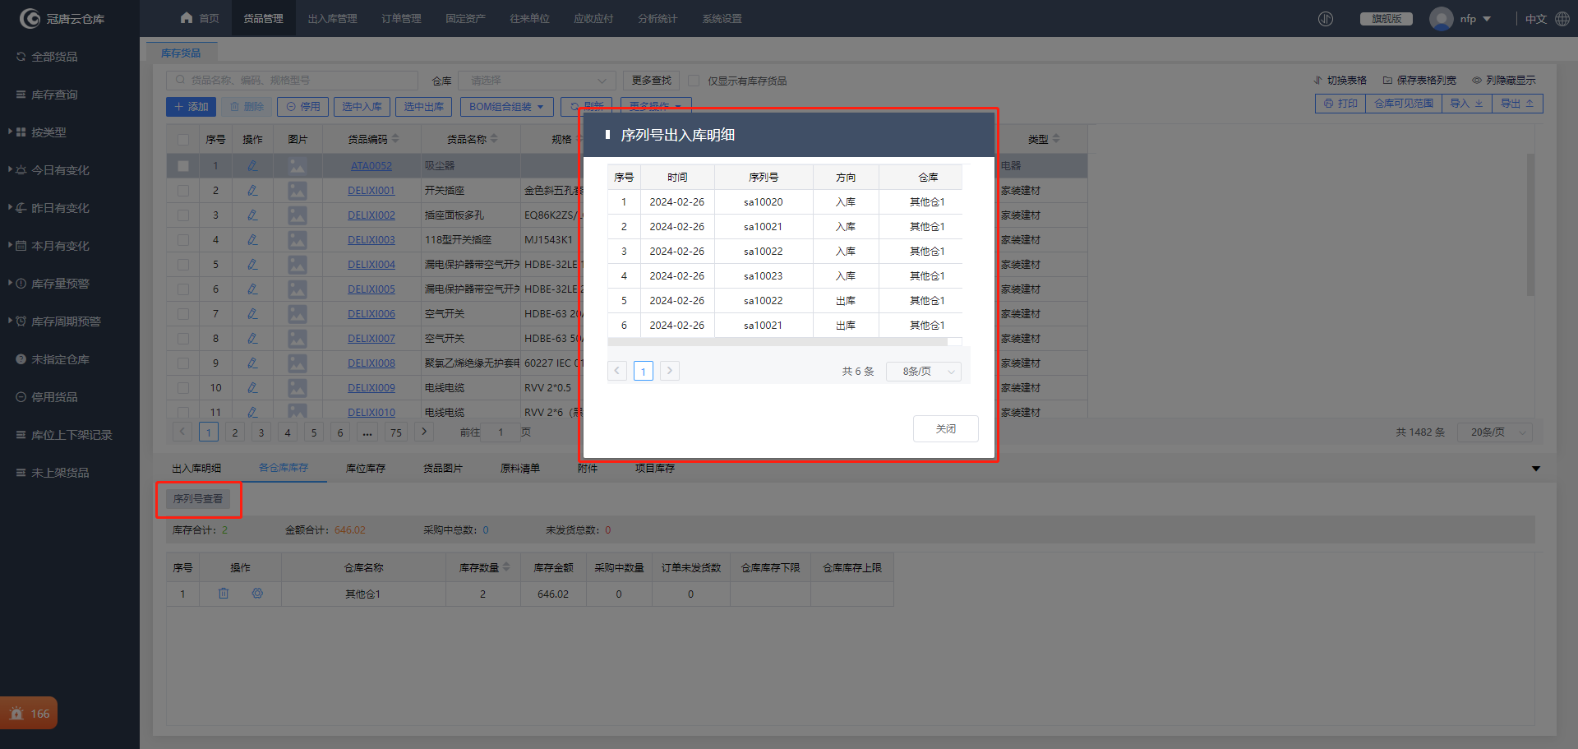Sort the table by 类型 column

(x=1056, y=139)
